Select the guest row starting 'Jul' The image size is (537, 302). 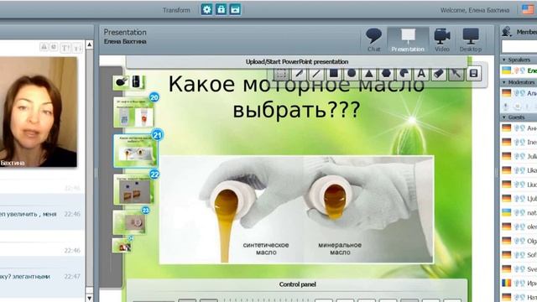click(519, 156)
